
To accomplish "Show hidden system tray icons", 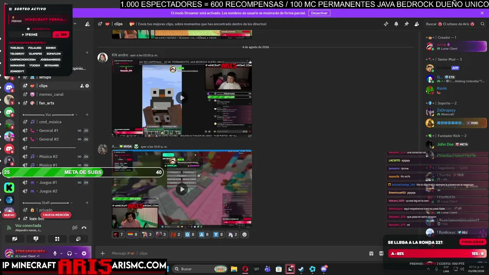I will coord(428,269).
